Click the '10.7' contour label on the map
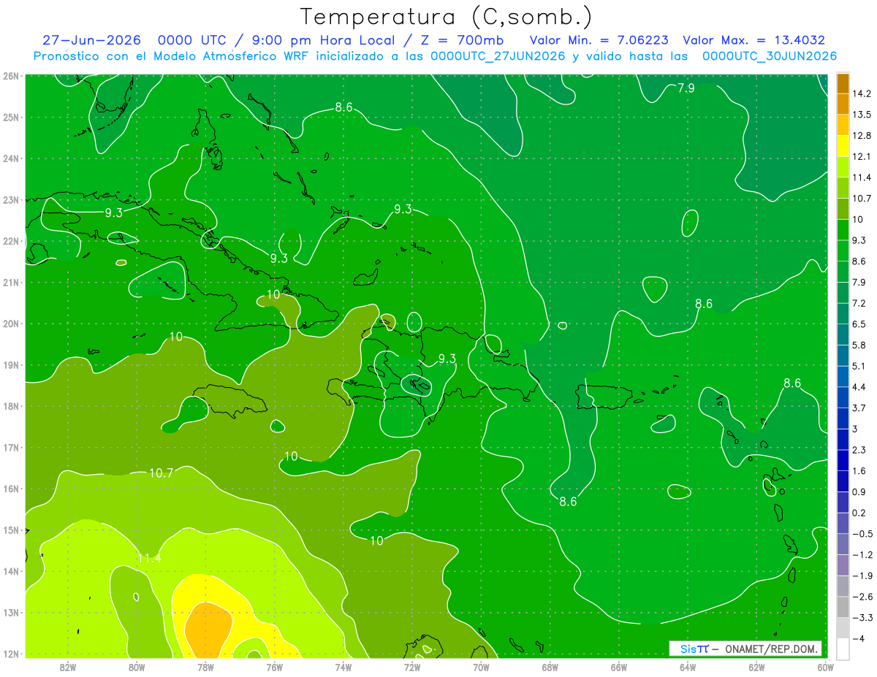Viewport: 877px width, 677px height. (x=162, y=473)
